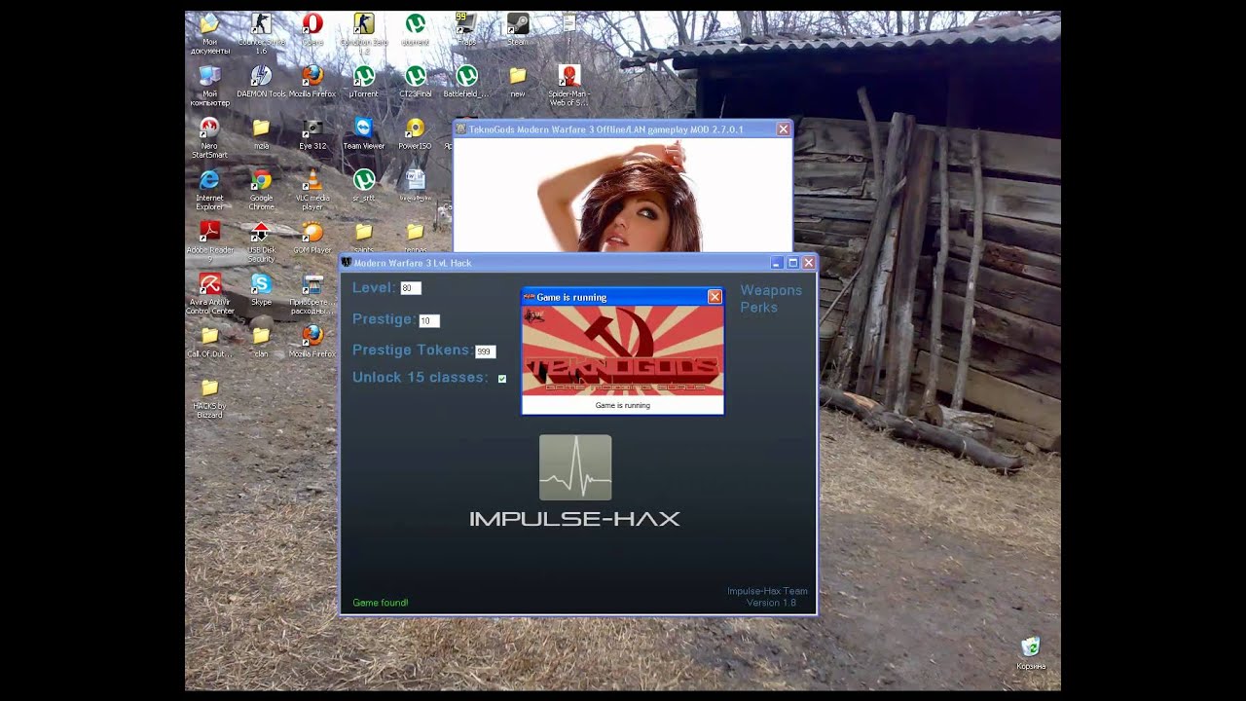Close the TeknoGods Offline/LAN MOD window
Screen dimensions: 1246x701
[x=784, y=129]
